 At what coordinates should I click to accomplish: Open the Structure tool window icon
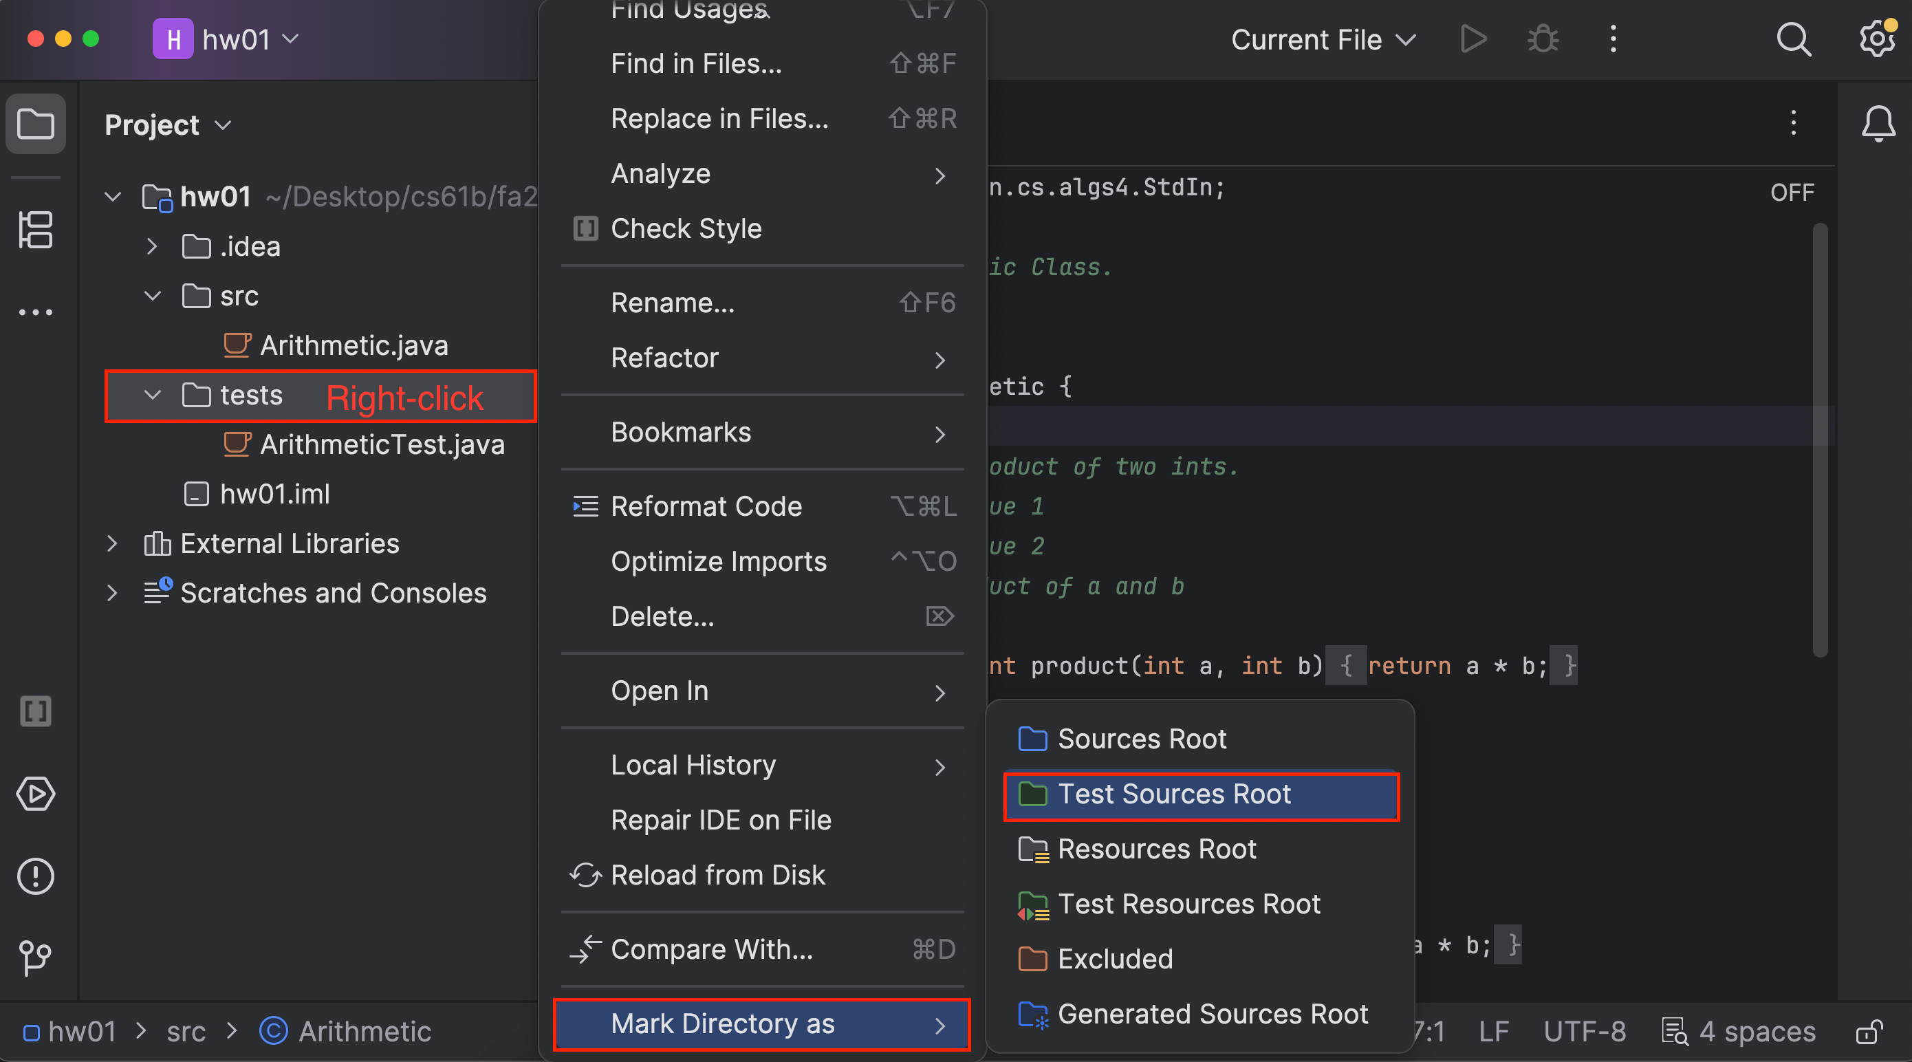[x=36, y=230]
